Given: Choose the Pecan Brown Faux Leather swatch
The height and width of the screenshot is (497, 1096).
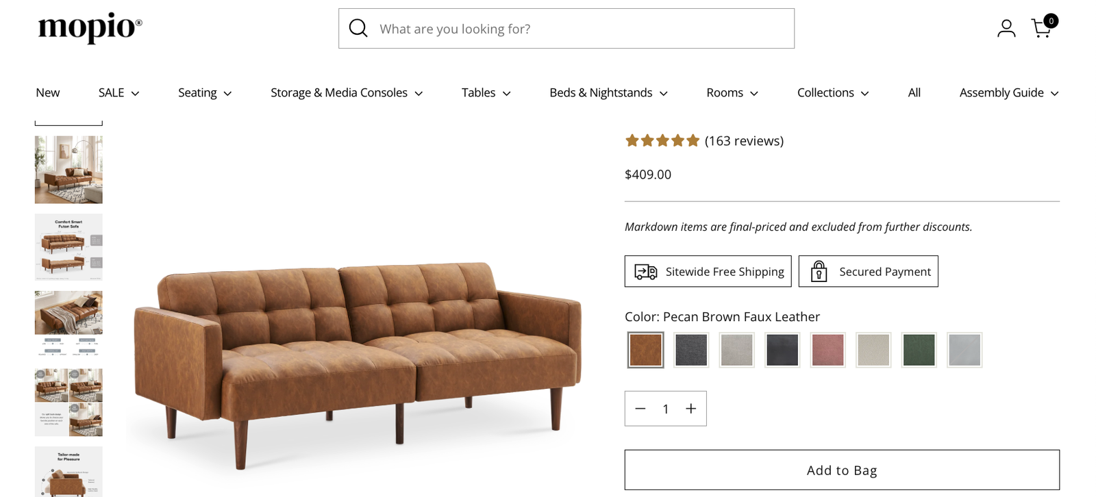Looking at the screenshot, I should (645, 350).
